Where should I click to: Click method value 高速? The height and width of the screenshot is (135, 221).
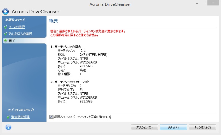pos(83,70)
